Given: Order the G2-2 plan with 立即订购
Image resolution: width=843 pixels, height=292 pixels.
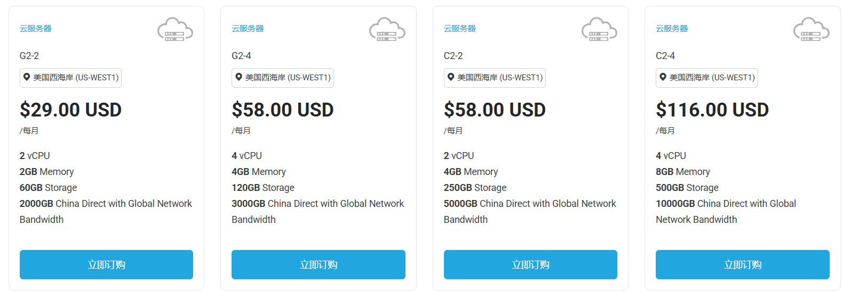Looking at the screenshot, I should click(106, 264).
